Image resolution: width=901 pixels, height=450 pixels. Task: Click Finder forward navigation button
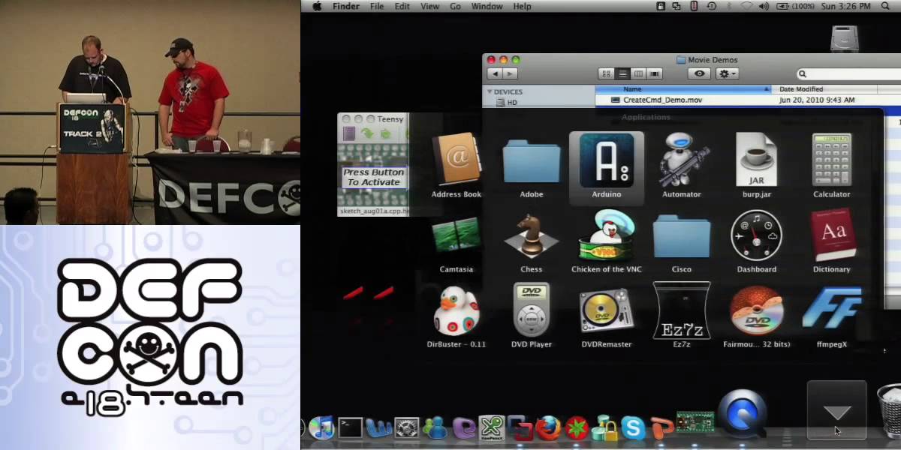(x=511, y=73)
